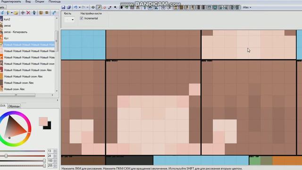The width and height of the screenshot is (302, 170).
Task: Toggle the Incremental checkbox
Action: pos(82,18)
